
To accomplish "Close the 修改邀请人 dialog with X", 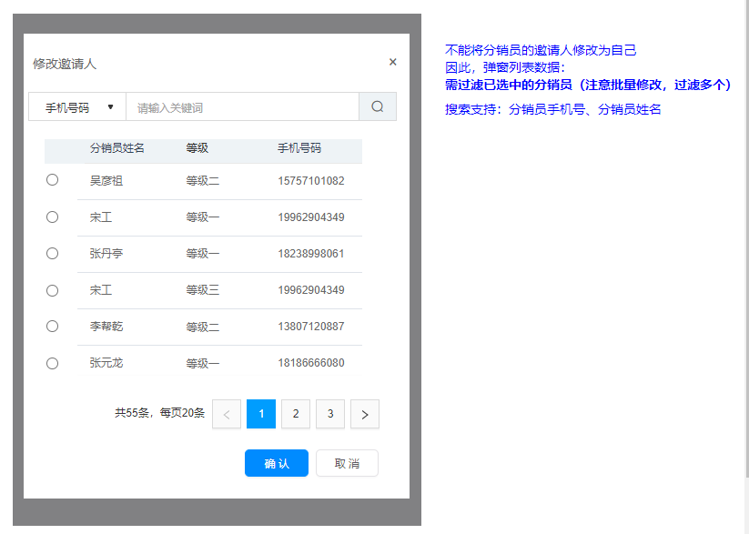I will tap(393, 62).
